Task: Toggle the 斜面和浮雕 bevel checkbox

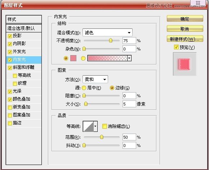Action: click(10, 68)
